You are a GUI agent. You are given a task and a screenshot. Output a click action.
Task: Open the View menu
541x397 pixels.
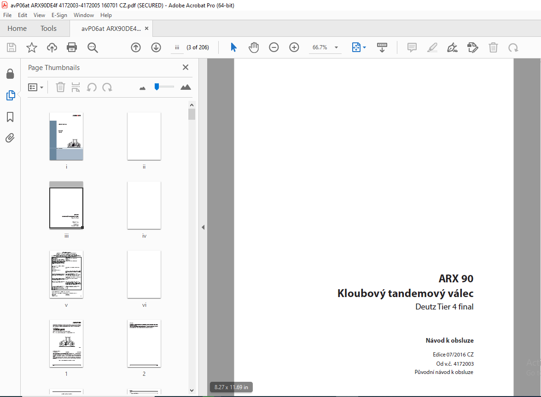pyautogui.click(x=39, y=15)
